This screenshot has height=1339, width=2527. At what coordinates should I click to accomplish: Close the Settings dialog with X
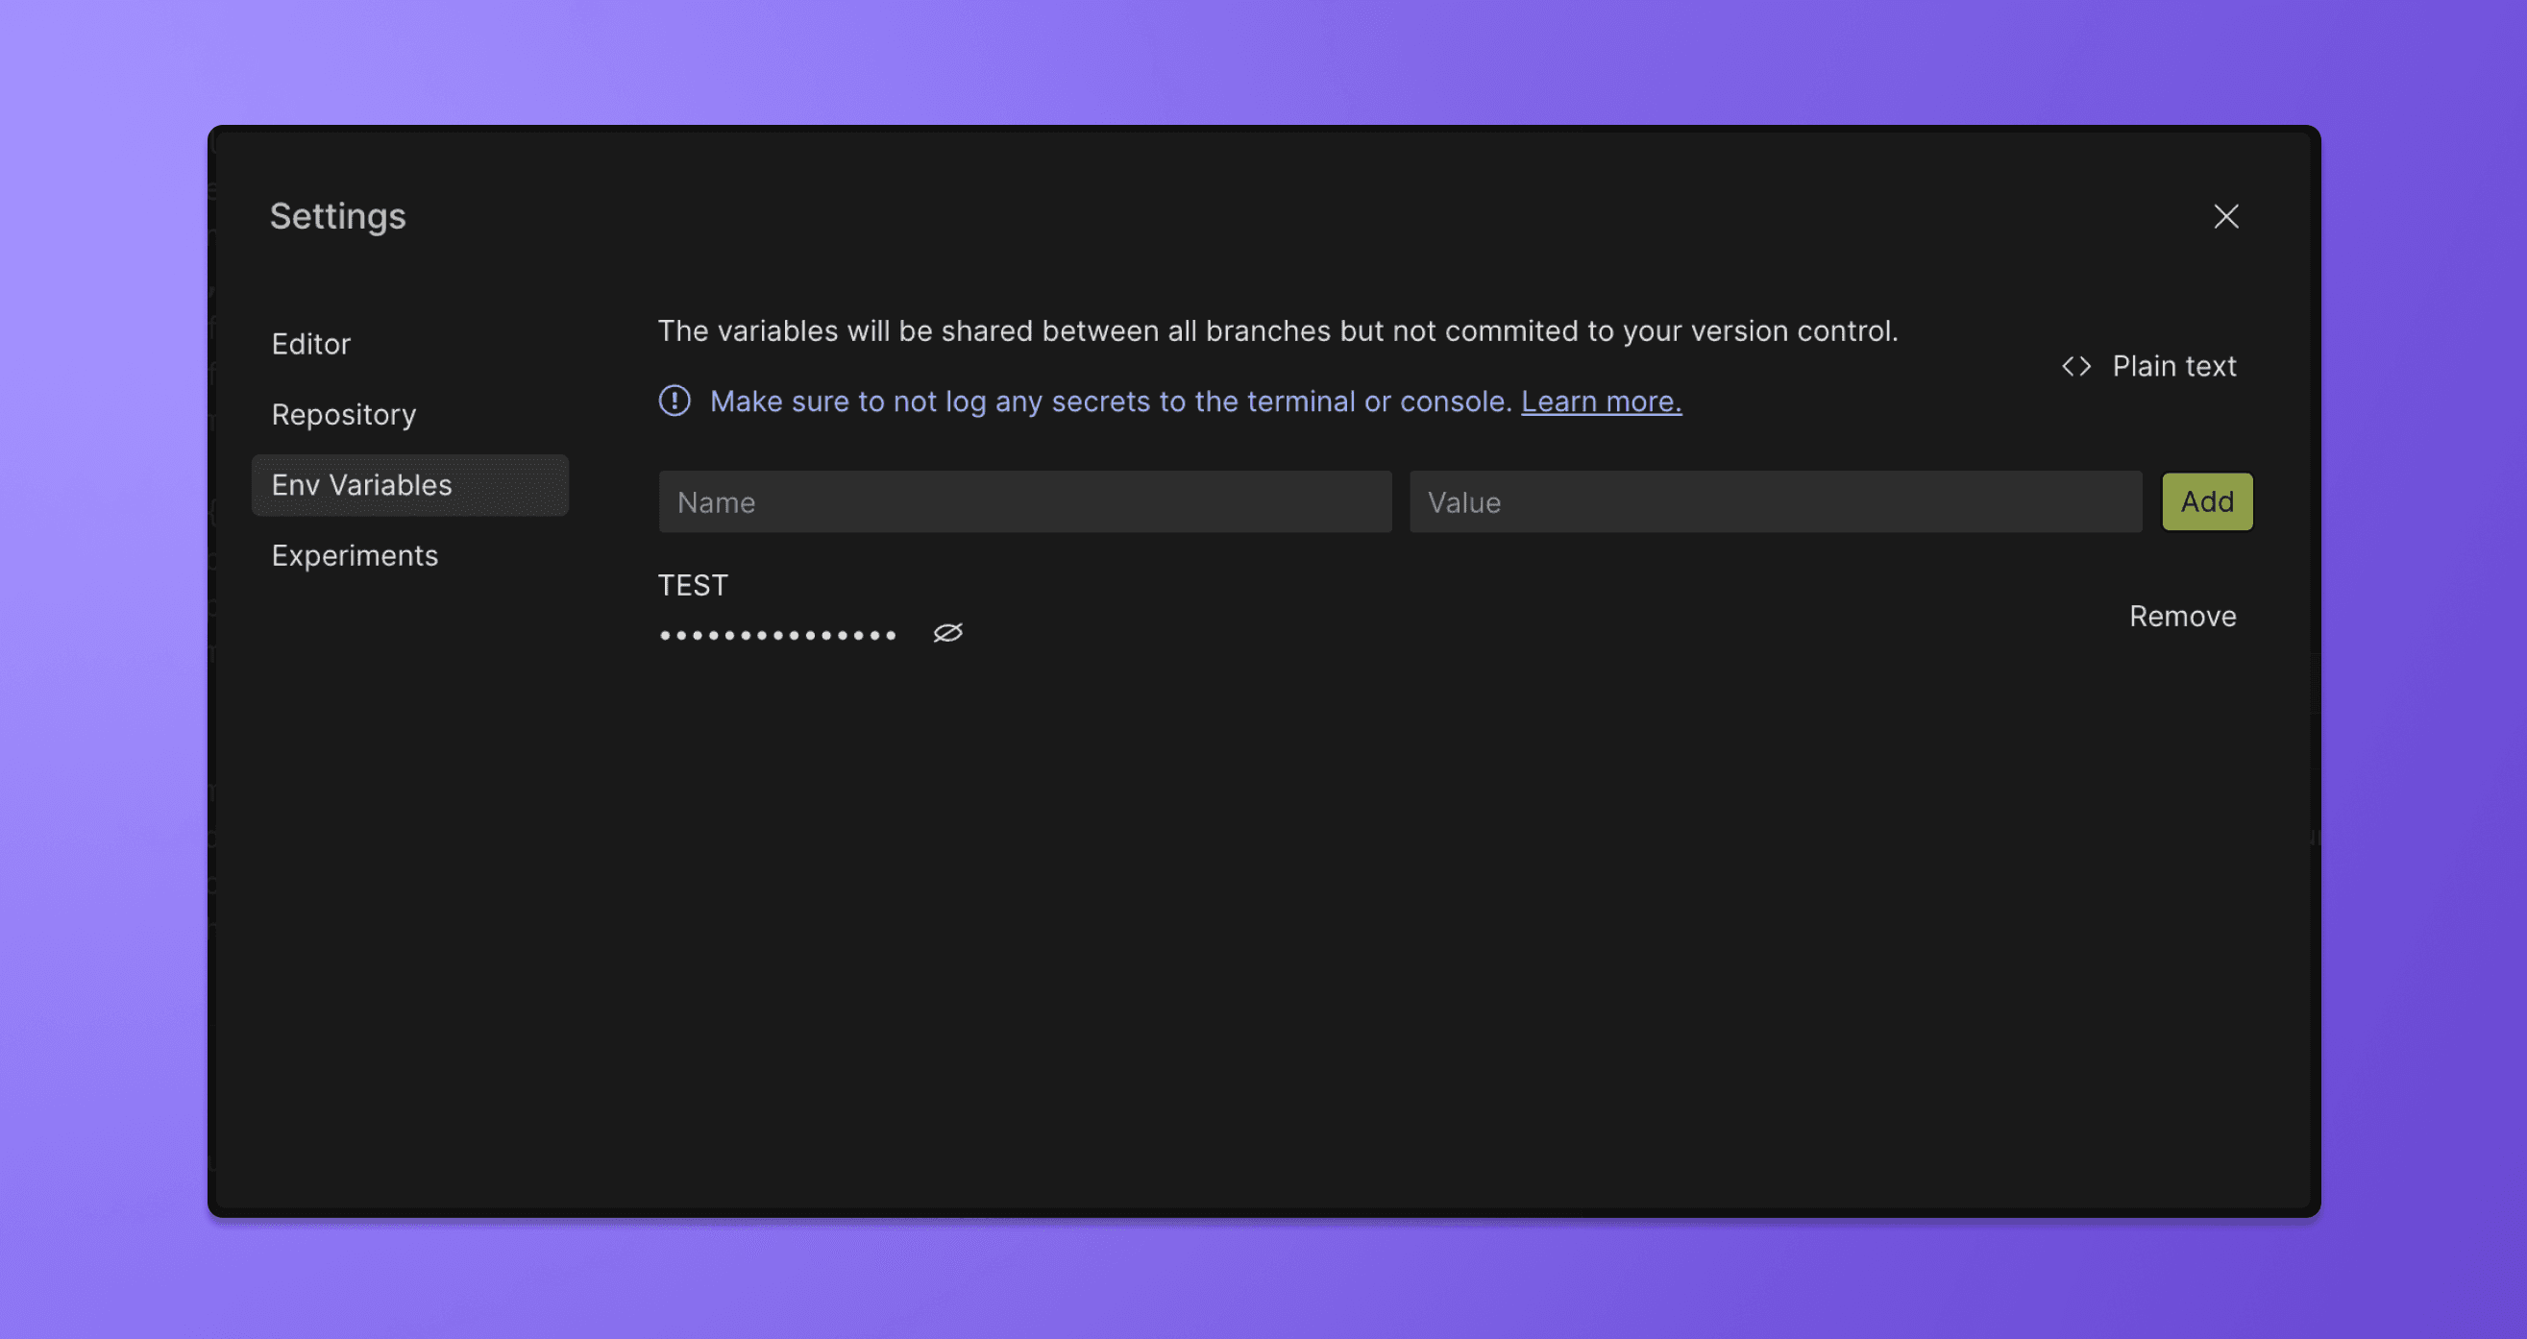pos(2225,216)
